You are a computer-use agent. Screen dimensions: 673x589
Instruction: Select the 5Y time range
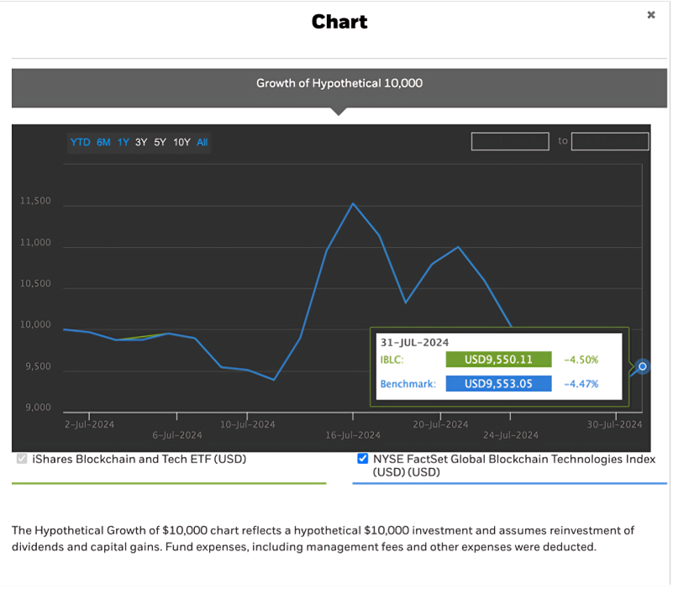160,142
